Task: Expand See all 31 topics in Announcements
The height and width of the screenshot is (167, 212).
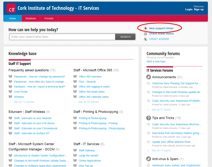Action: point(161,110)
